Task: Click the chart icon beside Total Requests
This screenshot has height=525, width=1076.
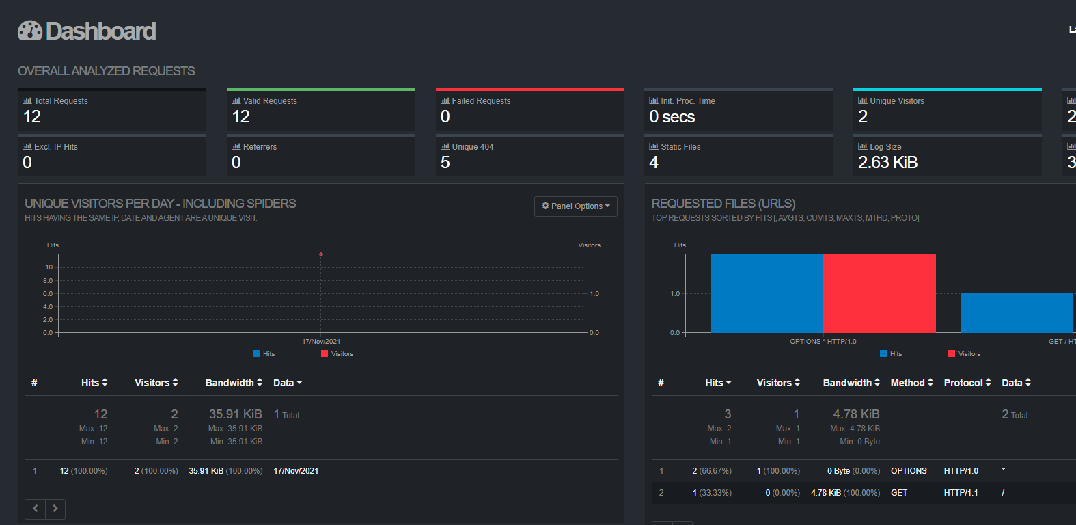Action: (27, 100)
